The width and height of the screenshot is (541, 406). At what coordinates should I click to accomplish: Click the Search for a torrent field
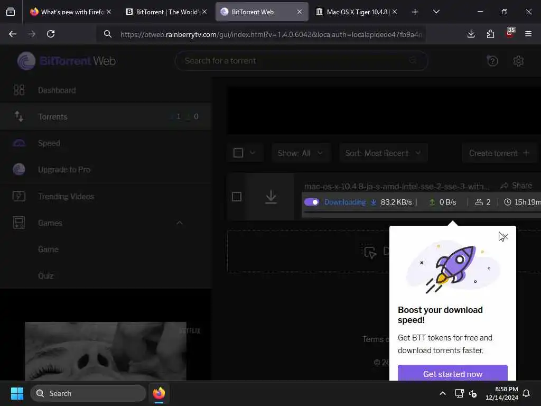click(x=301, y=61)
